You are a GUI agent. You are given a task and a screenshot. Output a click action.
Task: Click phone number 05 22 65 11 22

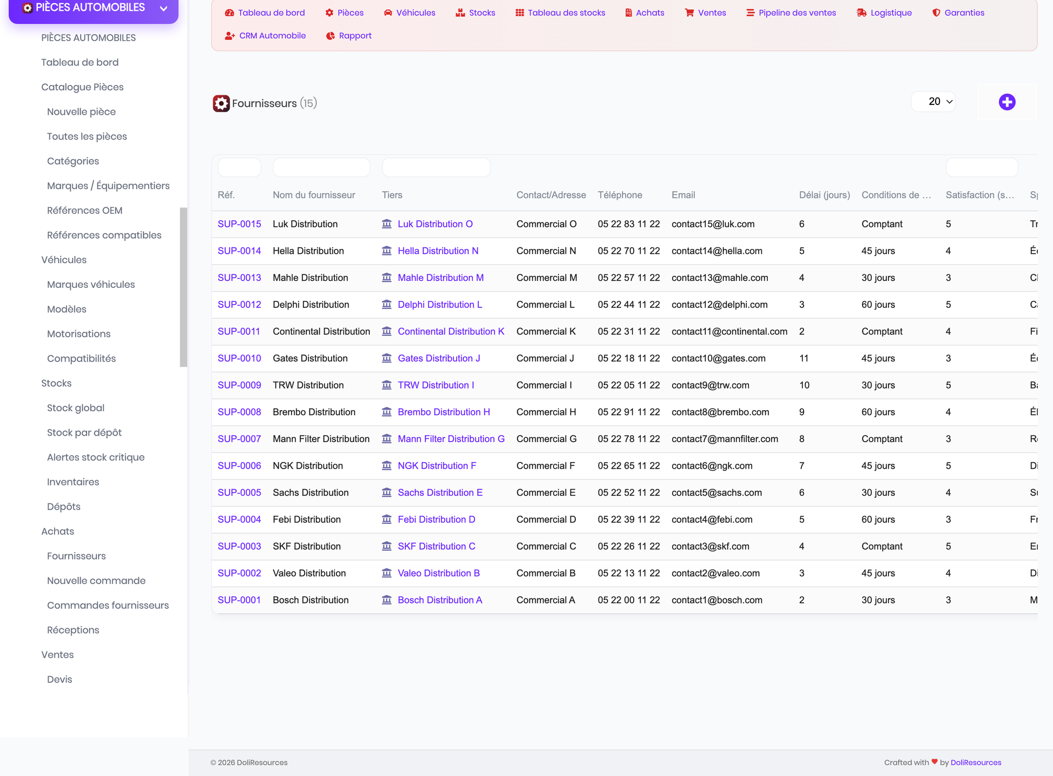point(629,465)
